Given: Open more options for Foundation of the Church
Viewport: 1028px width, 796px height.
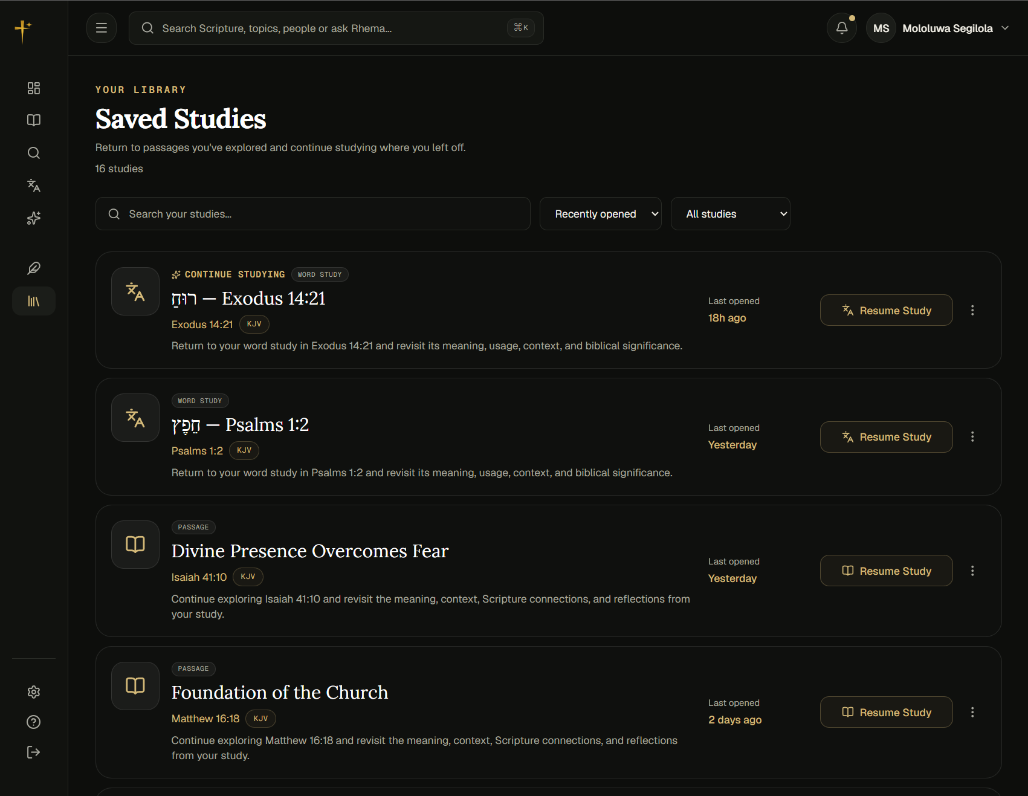Looking at the screenshot, I should tap(972, 712).
